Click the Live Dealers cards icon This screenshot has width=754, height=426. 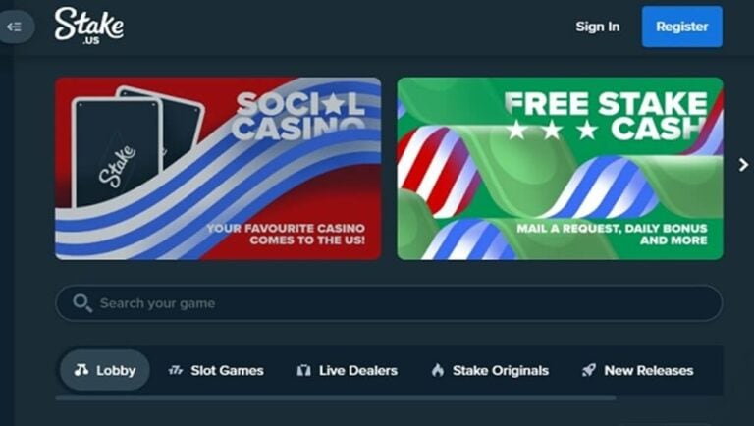coord(303,370)
